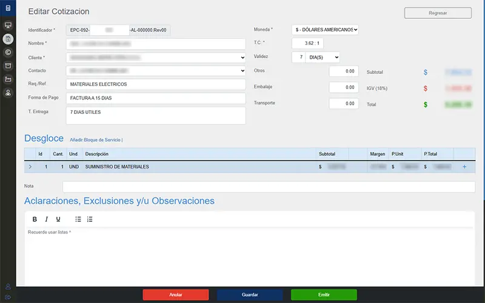
Task: Toggle italic formatting in the editor
Action: click(46, 219)
